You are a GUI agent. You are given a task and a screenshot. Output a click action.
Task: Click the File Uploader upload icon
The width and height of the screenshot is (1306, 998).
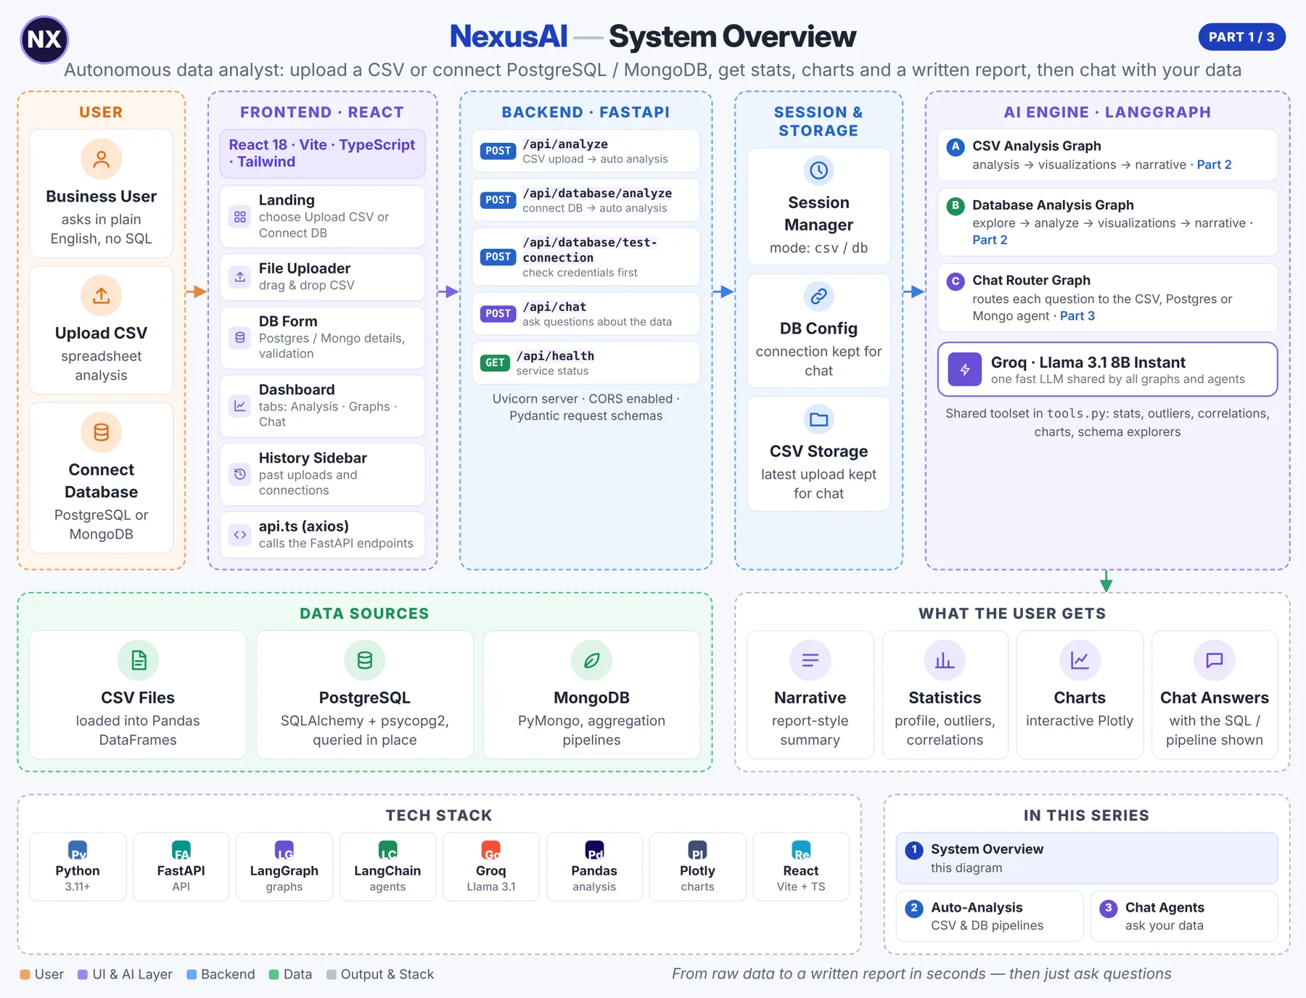240,277
